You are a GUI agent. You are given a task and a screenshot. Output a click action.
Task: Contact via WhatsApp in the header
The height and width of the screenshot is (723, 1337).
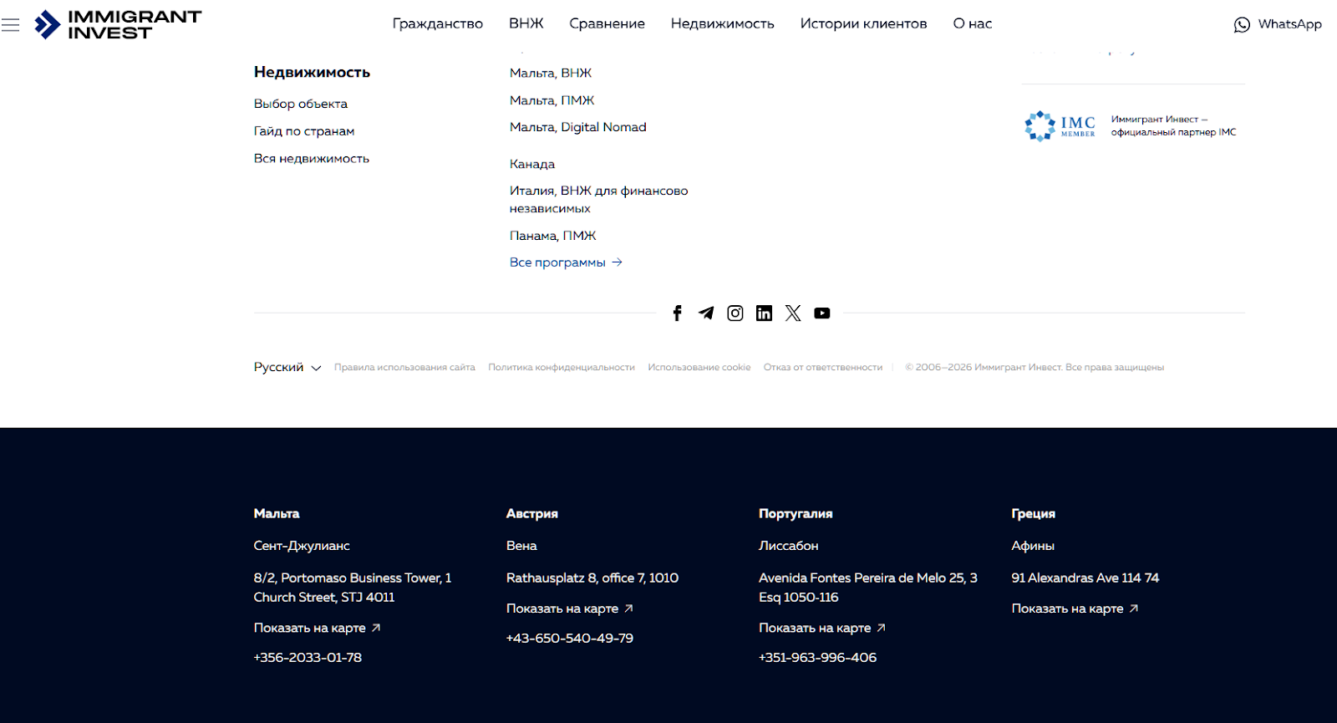click(x=1278, y=24)
